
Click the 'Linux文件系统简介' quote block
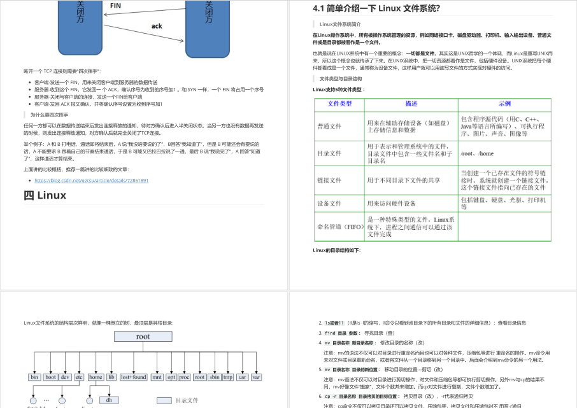340,24
